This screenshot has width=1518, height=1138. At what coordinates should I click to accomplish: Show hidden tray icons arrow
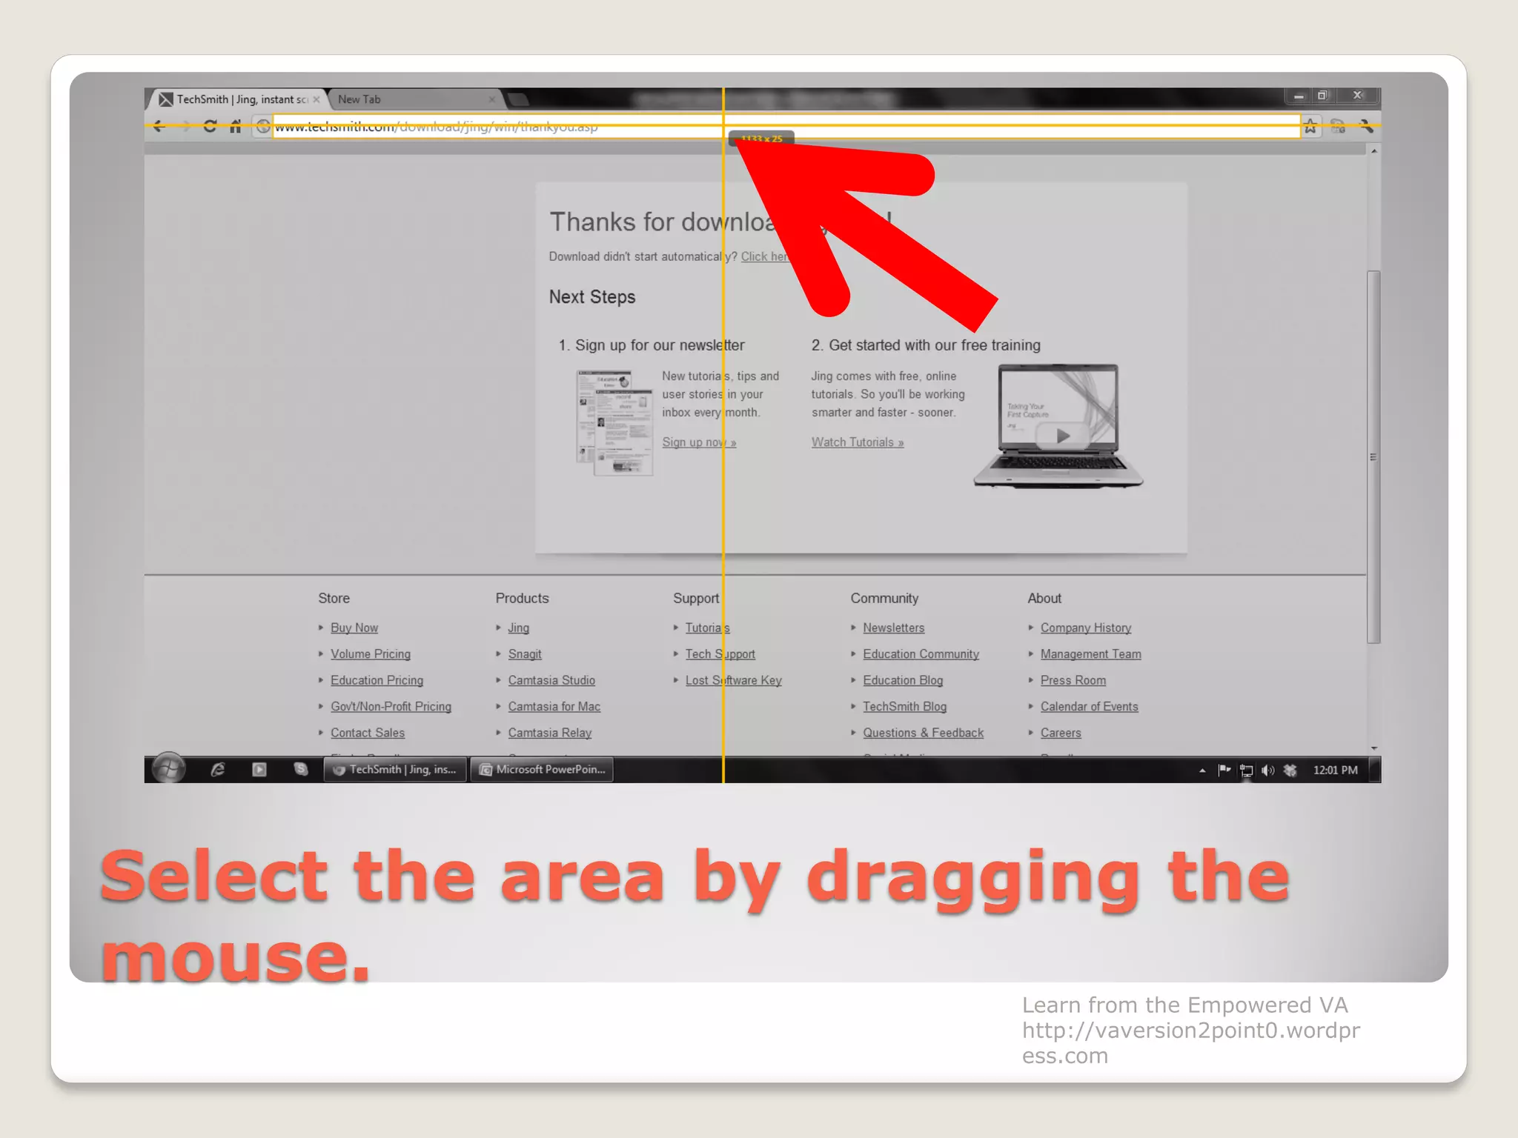1202,771
